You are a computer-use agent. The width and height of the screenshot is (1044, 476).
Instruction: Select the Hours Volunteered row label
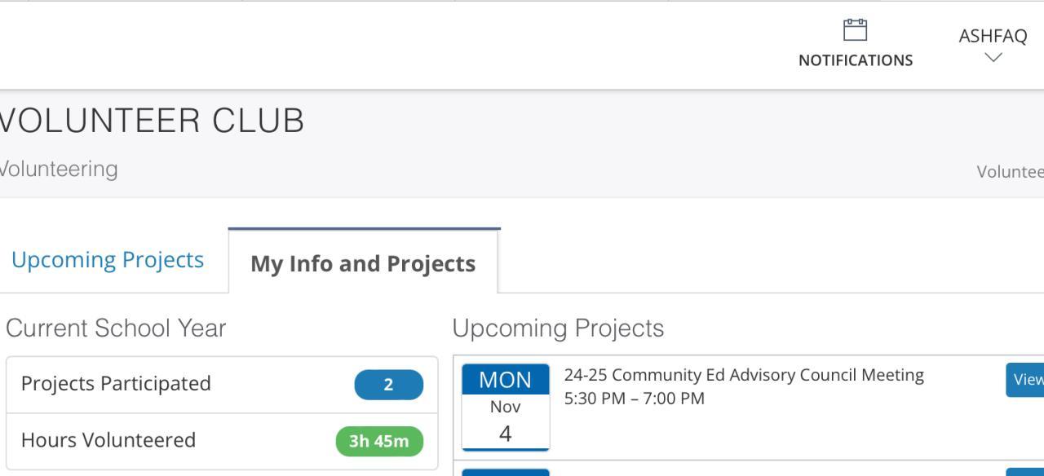tap(108, 440)
